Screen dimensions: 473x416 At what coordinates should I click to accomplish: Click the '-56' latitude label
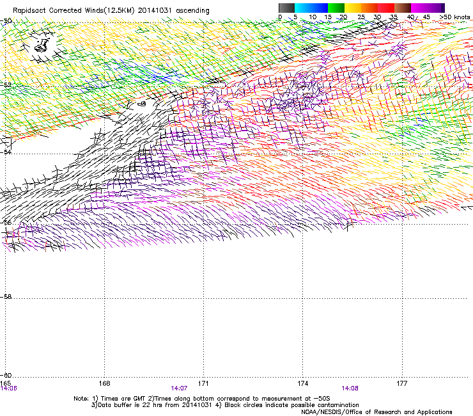[x=6, y=222]
